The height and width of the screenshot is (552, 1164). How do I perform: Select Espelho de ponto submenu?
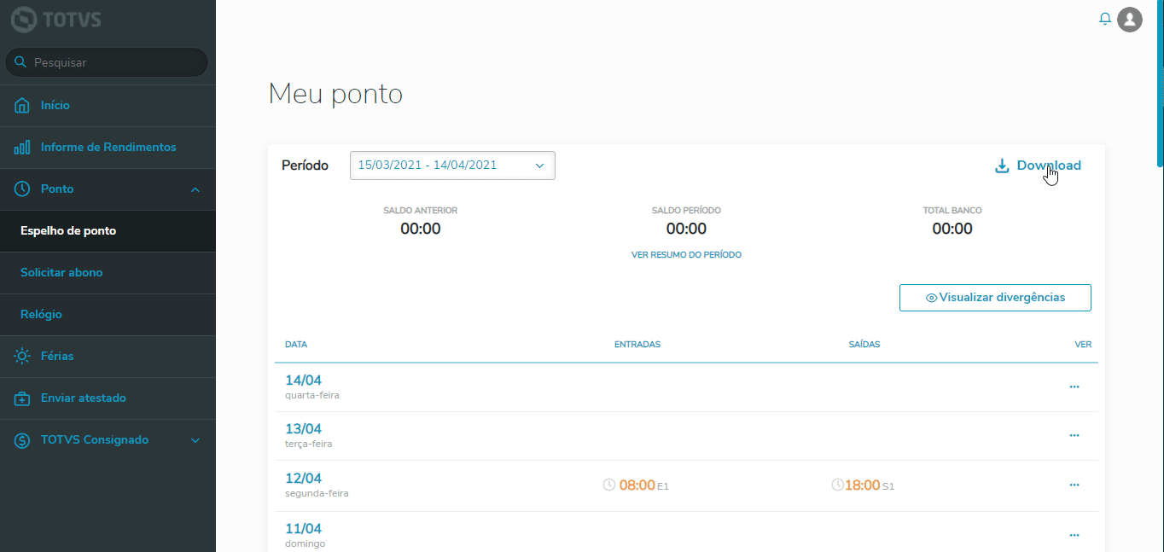pos(108,231)
